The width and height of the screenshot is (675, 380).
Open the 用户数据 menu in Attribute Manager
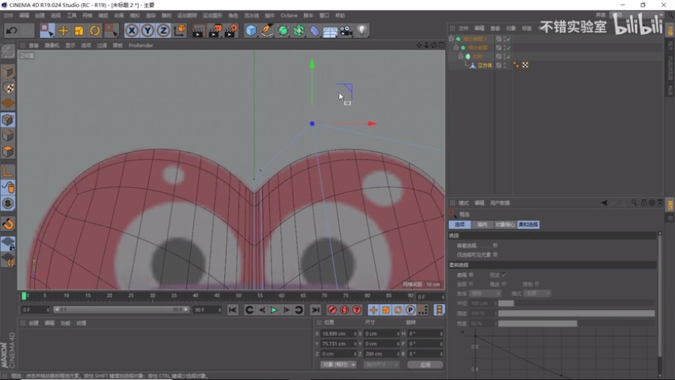pyautogui.click(x=500, y=202)
